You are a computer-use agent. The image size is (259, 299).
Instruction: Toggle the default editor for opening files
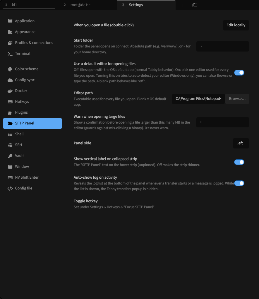(239, 73)
